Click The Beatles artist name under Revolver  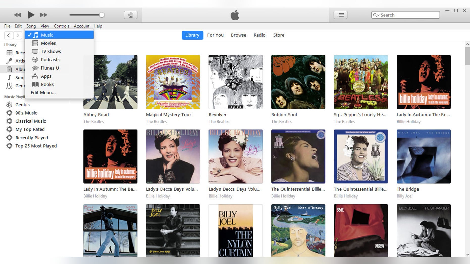click(x=219, y=122)
